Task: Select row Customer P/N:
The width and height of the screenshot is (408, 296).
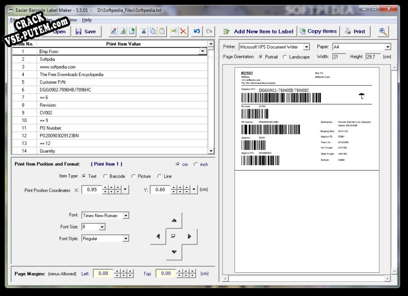Action: click(x=109, y=82)
